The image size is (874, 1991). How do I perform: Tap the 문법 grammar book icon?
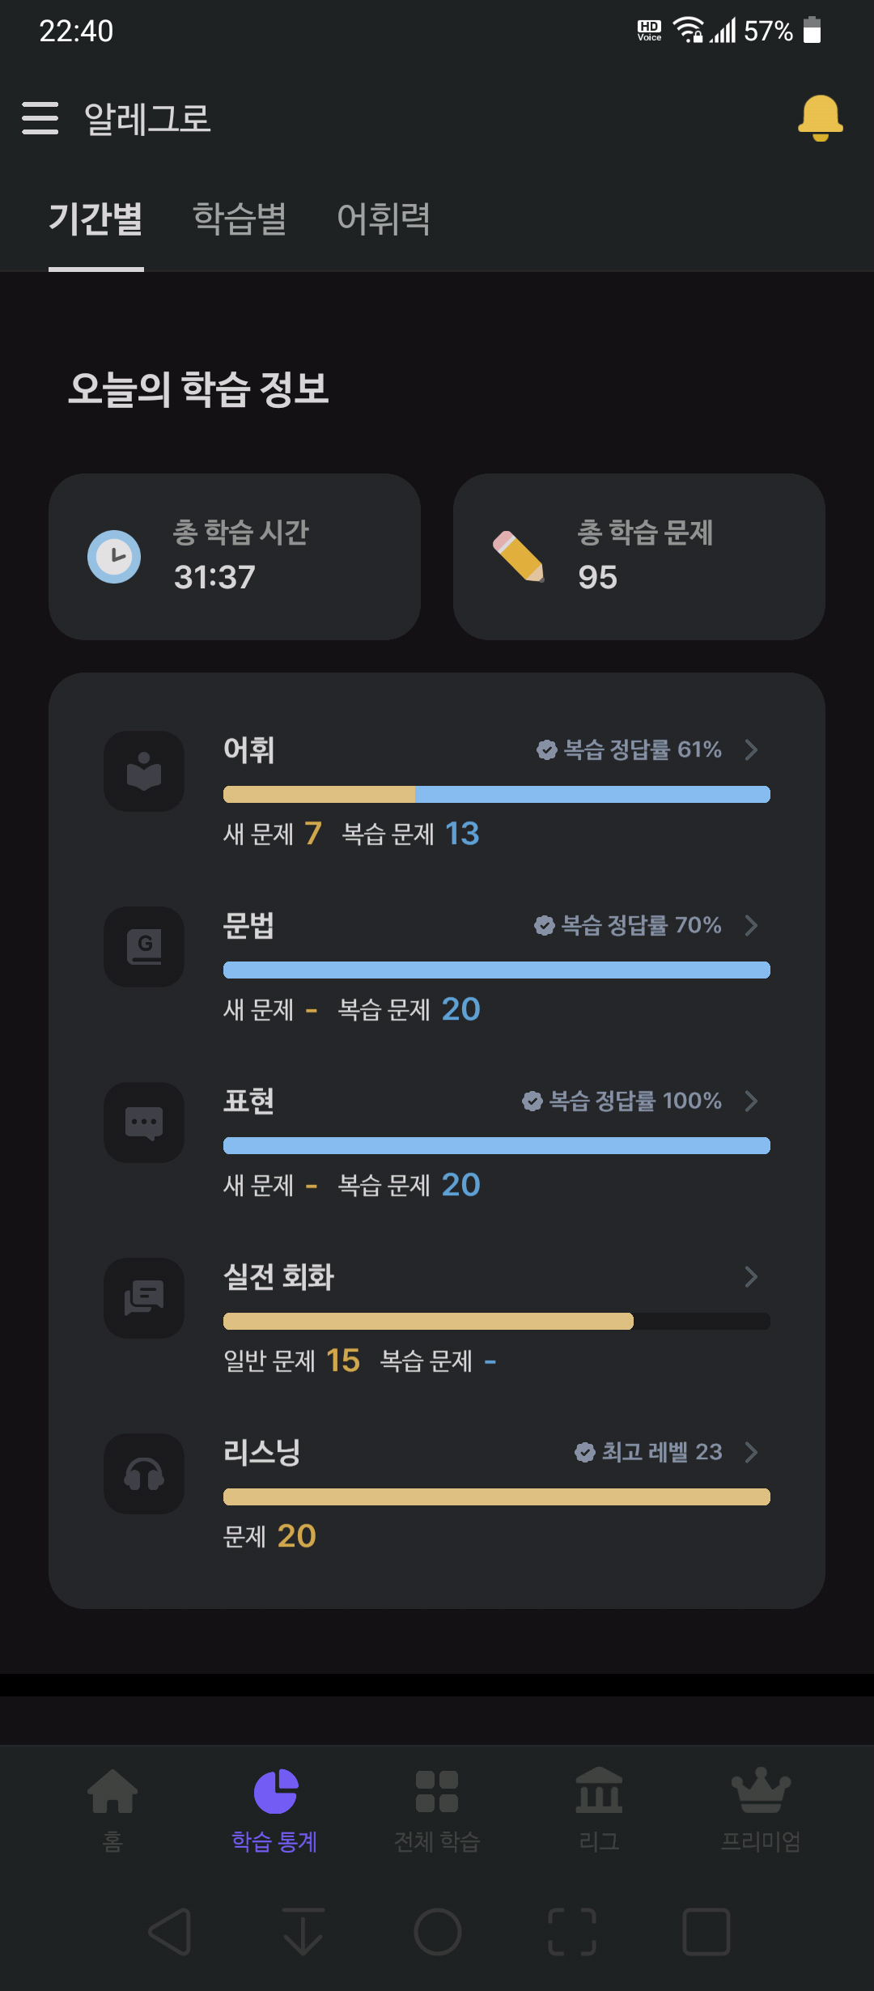[144, 947]
